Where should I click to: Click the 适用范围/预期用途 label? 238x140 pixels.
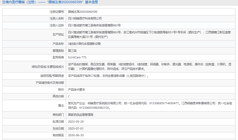point(52,76)
